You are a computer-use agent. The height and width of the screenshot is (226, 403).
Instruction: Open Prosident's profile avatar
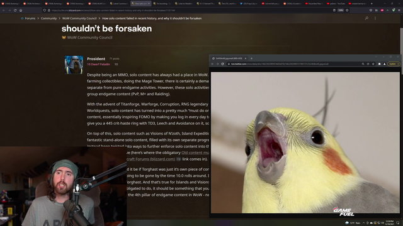[74, 65]
